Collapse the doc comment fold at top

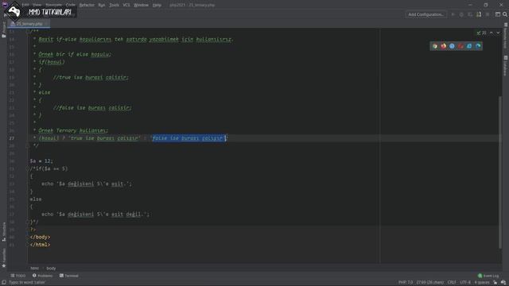[28, 32]
